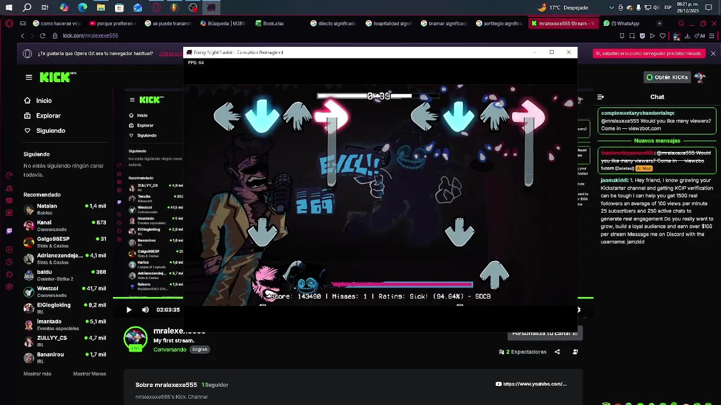Open history clock in Opera sidebar
721x405 pixels.
click(9, 262)
